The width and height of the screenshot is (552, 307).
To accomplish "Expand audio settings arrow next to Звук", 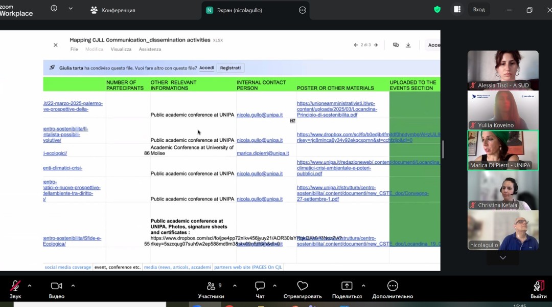I will click(x=30, y=286).
